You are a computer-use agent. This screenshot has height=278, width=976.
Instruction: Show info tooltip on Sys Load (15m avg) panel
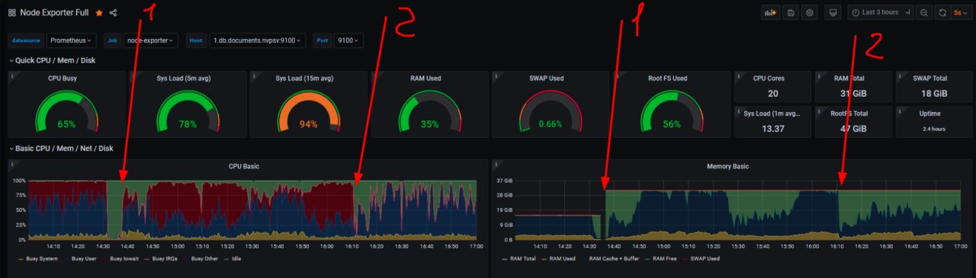tap(254, 76)
